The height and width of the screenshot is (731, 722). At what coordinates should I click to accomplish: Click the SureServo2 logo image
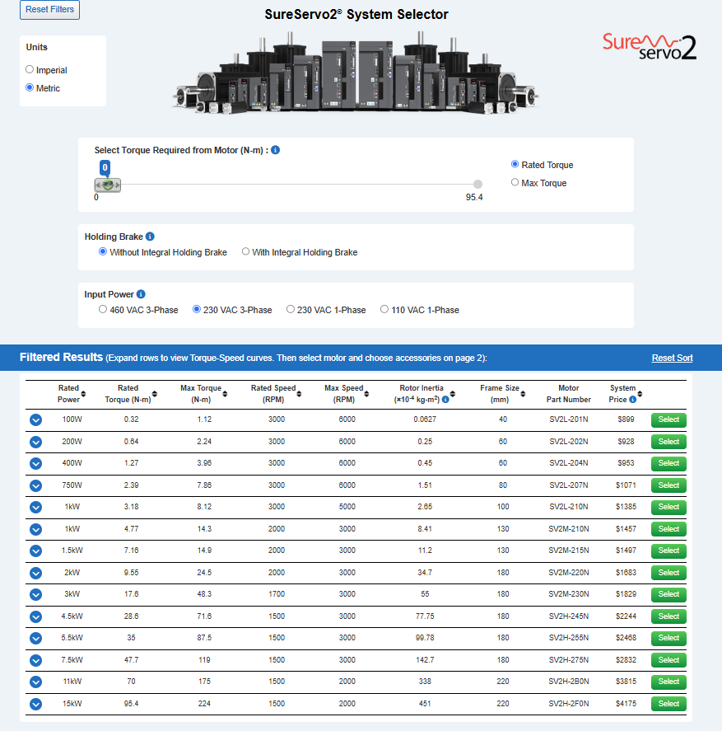point(650,46)
